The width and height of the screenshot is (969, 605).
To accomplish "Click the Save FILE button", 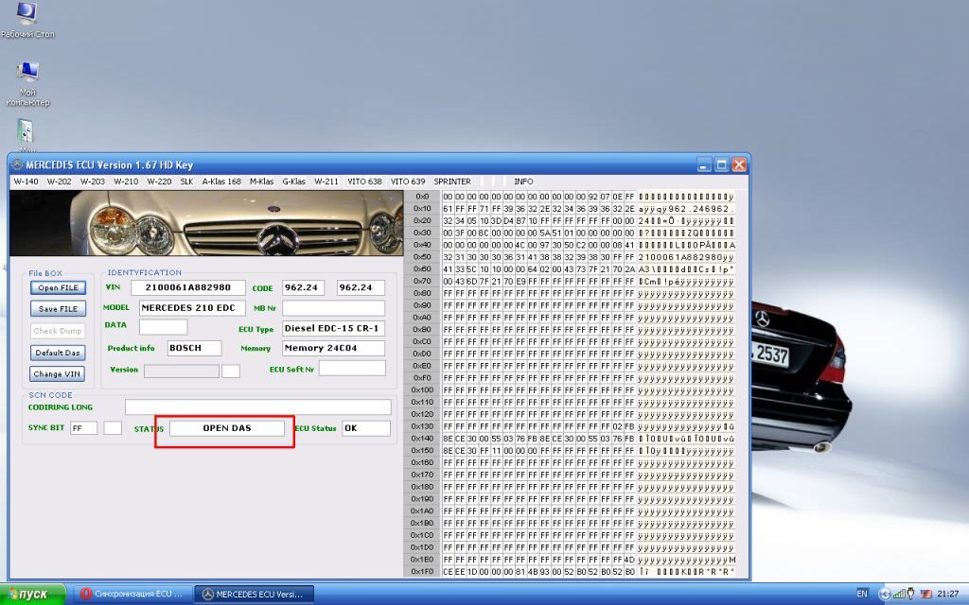I will tap(58, 309).
